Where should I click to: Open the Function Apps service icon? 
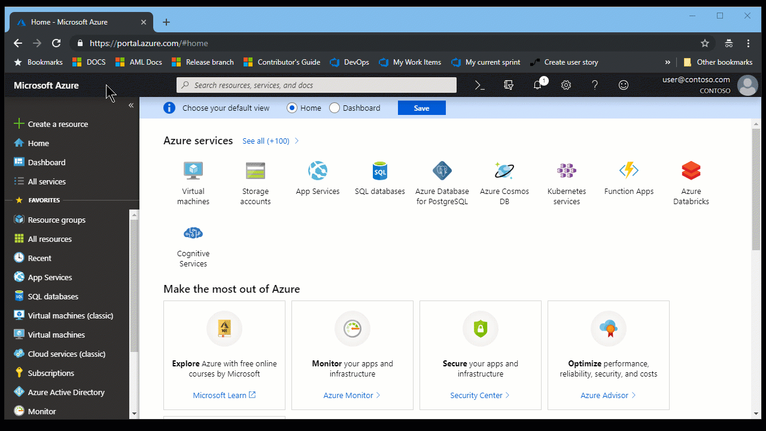tap(628, 171)
